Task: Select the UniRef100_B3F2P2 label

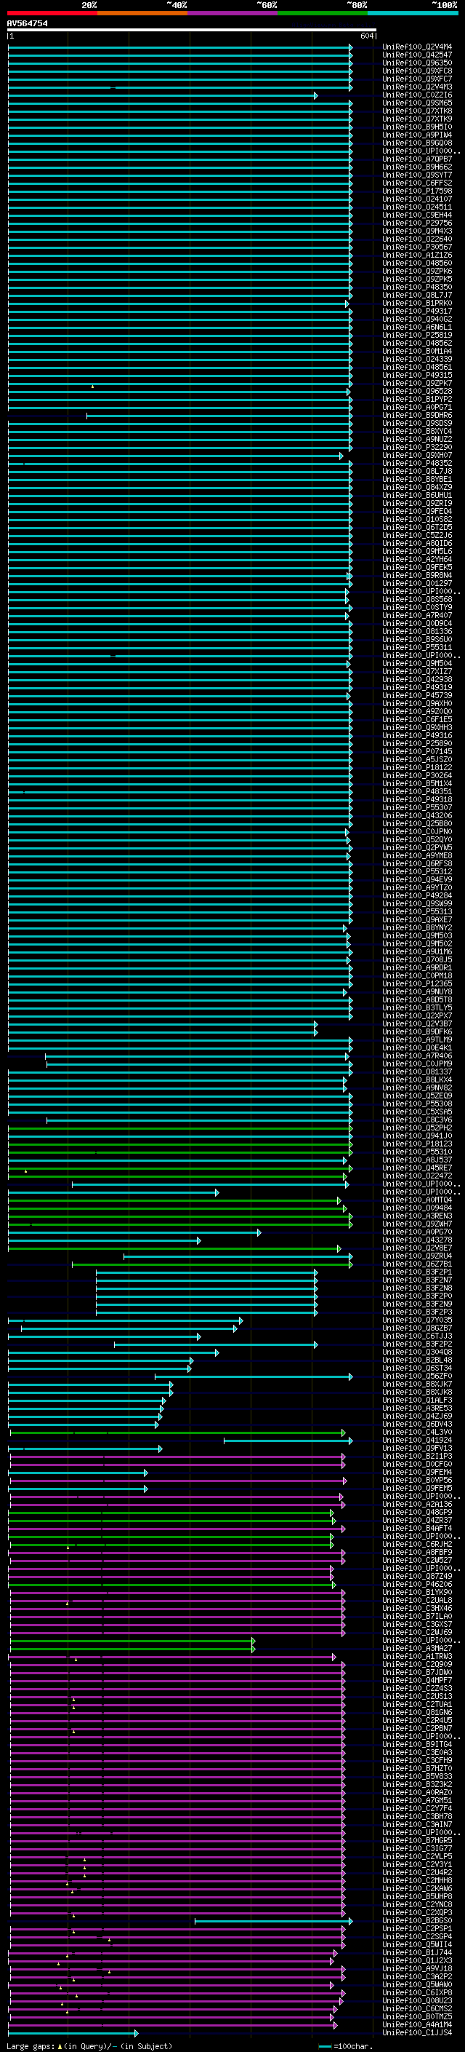Action: tap(417, 1344)
